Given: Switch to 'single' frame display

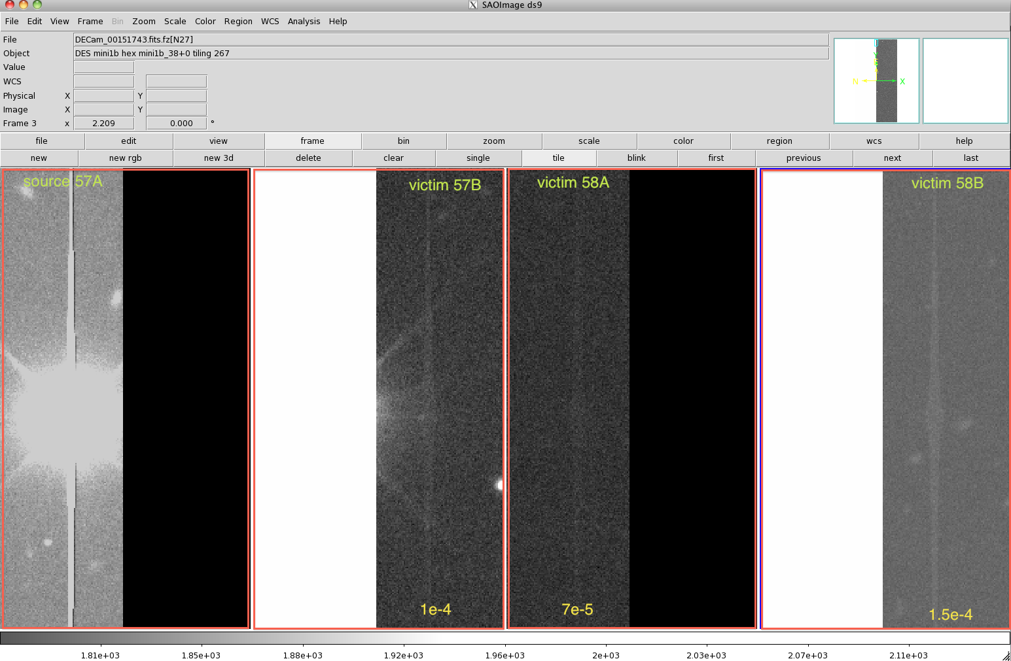Looking at the screenshot, I should (x=478, y=158).
